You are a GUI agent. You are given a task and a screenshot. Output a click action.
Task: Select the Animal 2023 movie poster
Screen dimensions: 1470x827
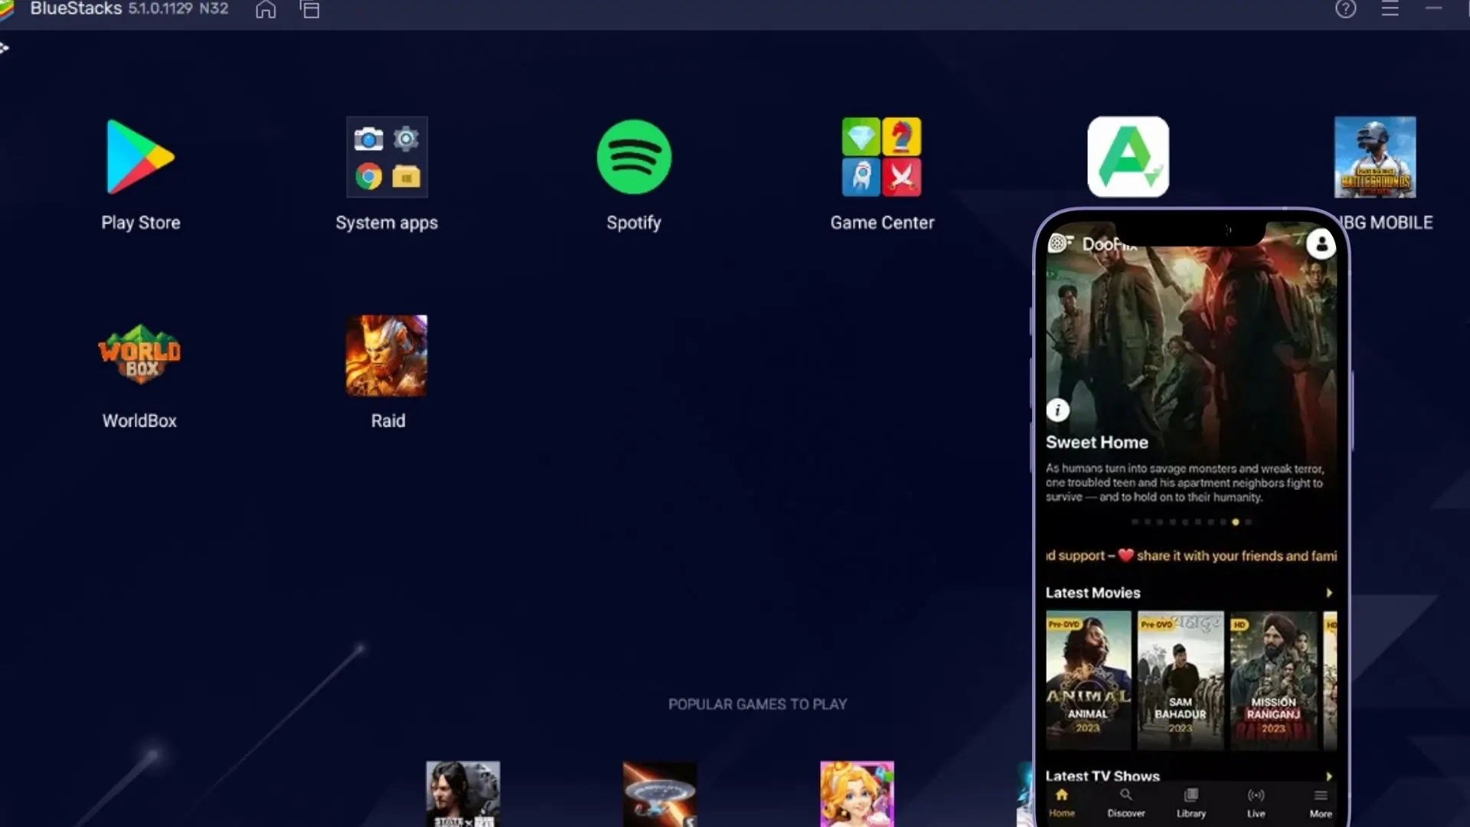click(1088, 680)
